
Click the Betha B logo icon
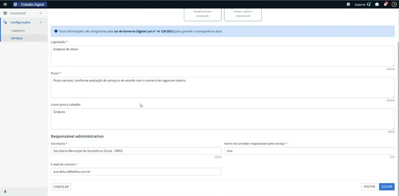point(15,4)
